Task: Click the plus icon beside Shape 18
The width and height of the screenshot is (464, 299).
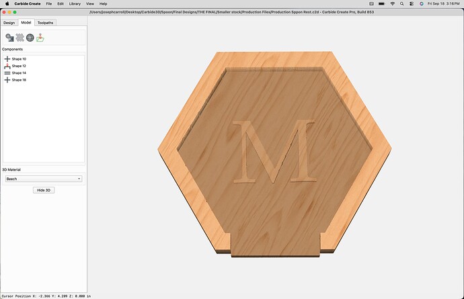Action: pos(7,80)
